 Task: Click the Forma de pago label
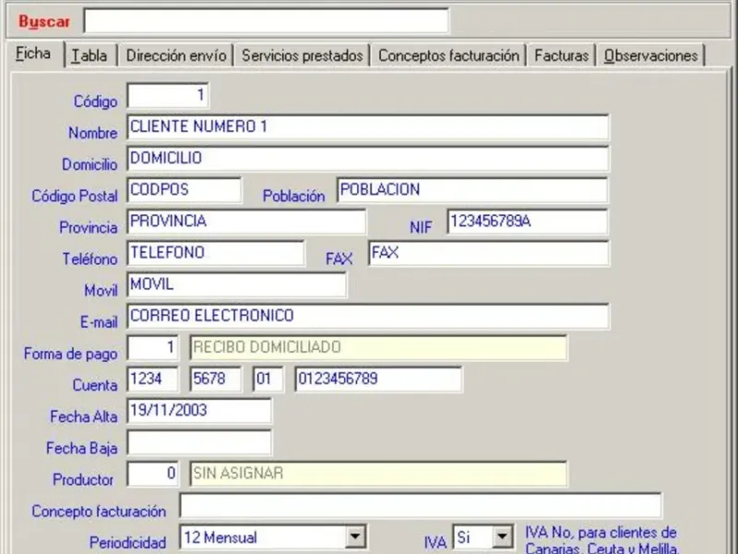pyautogui.click(x=71, y=354)
